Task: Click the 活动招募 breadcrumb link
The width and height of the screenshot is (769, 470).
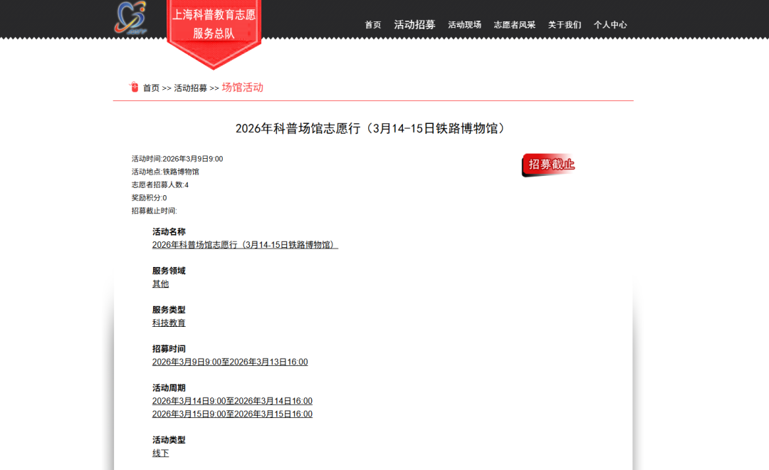Action: tap(190, 88)
